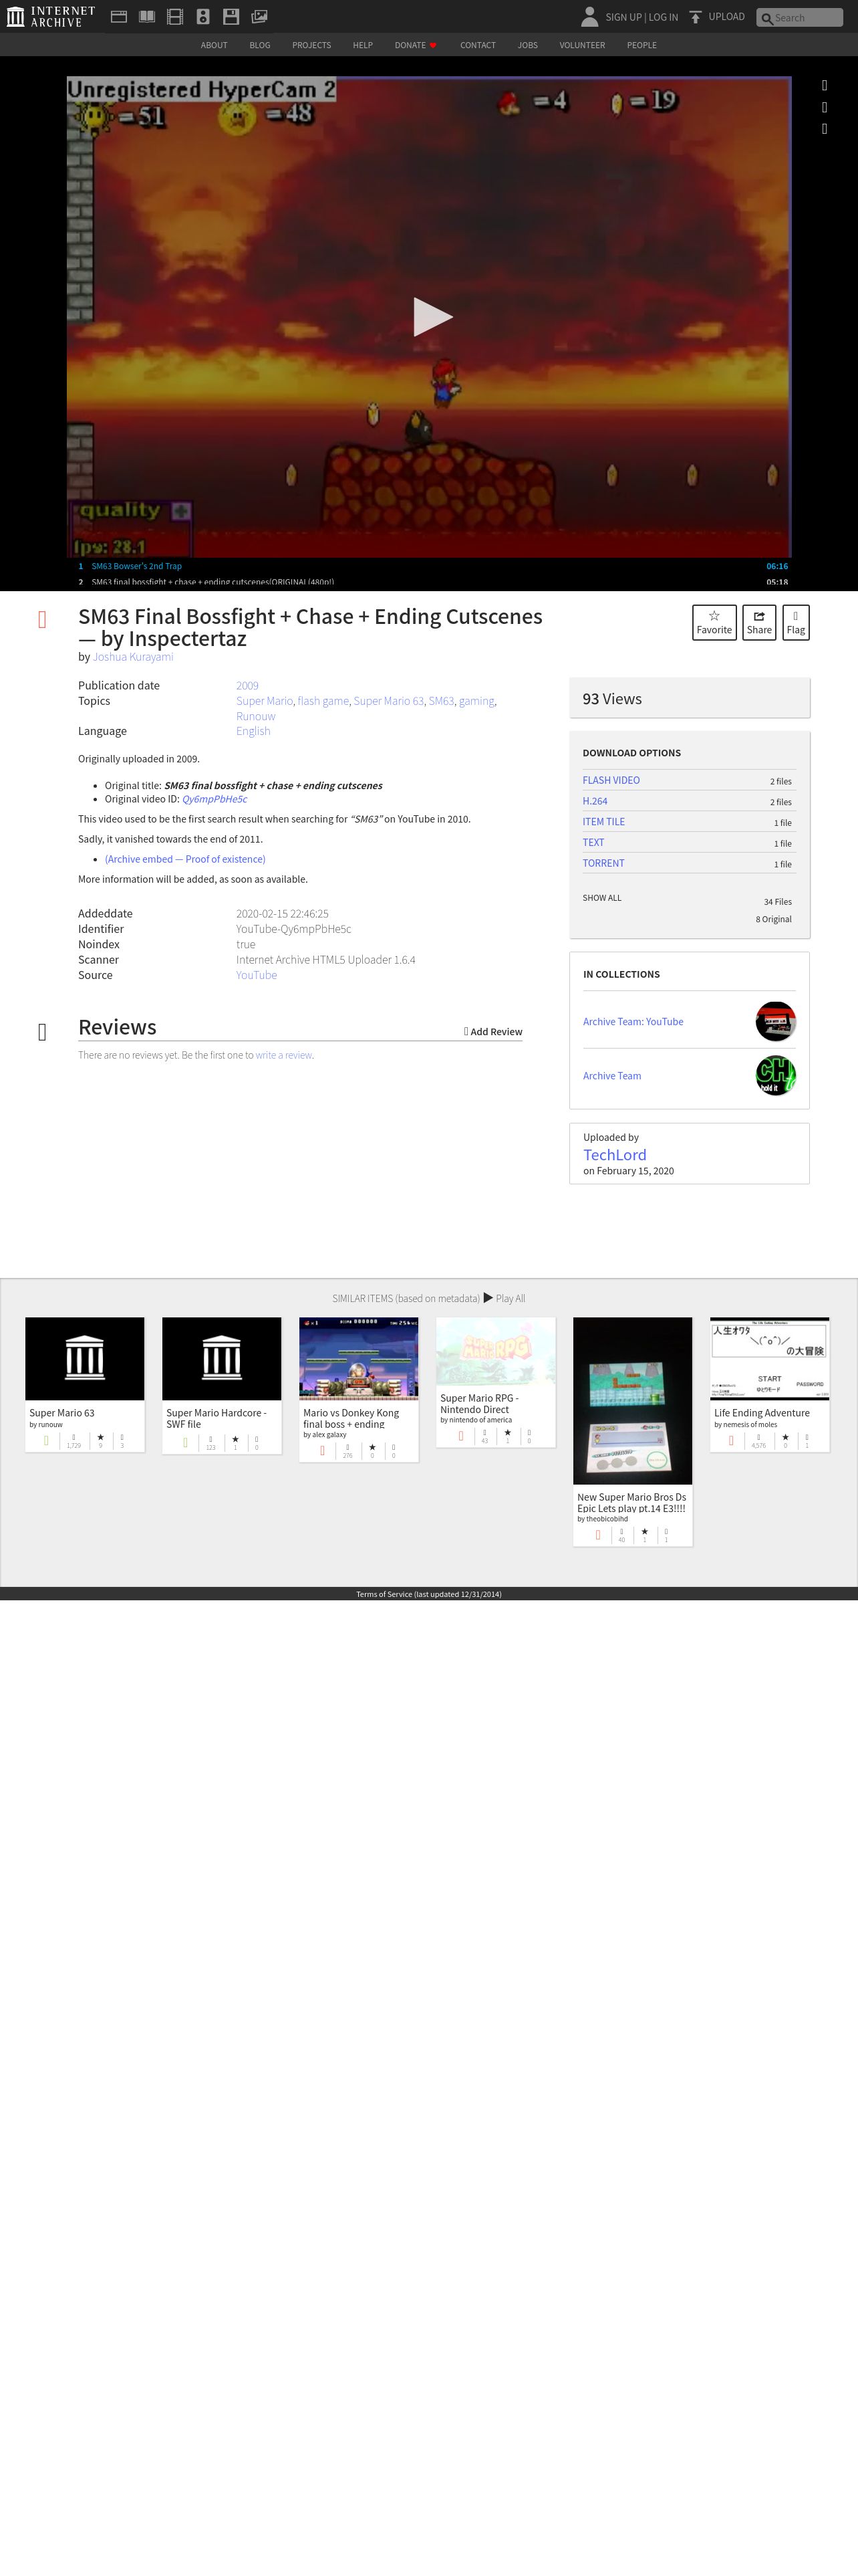The width and height of the screenshot is (858, 2576).
Task: Open the Video film-strip icon
Action: coord(175,16)
